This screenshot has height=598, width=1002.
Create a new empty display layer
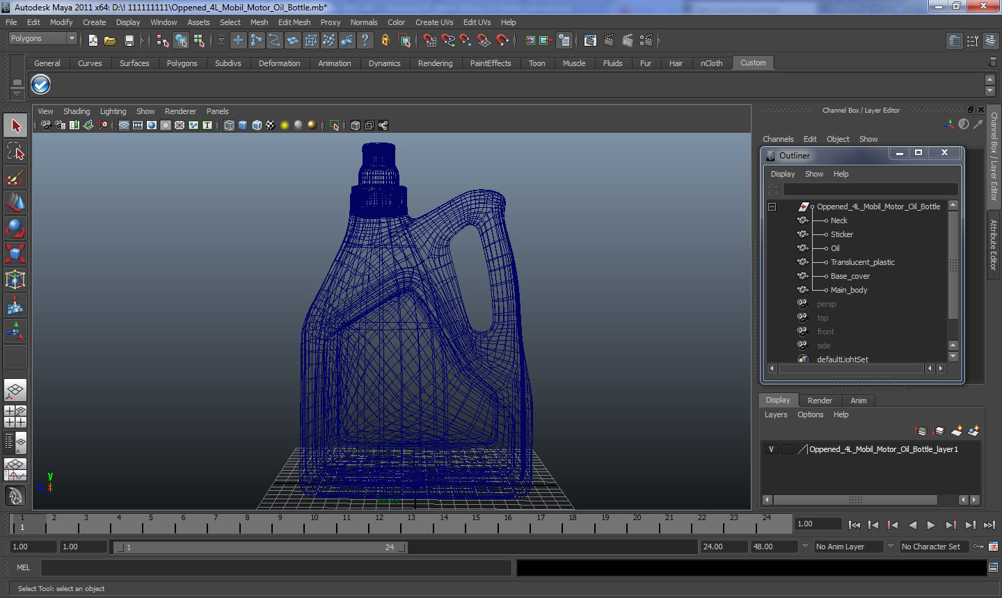click(x=957, y=431)
